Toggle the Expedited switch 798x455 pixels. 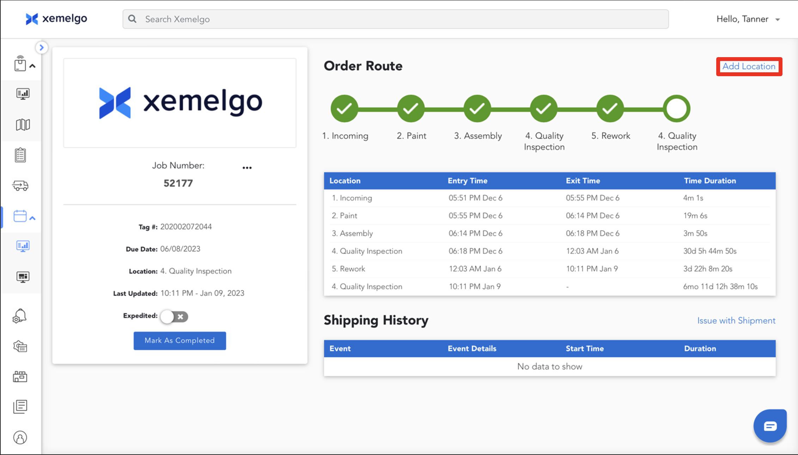(x=174, y=316)
